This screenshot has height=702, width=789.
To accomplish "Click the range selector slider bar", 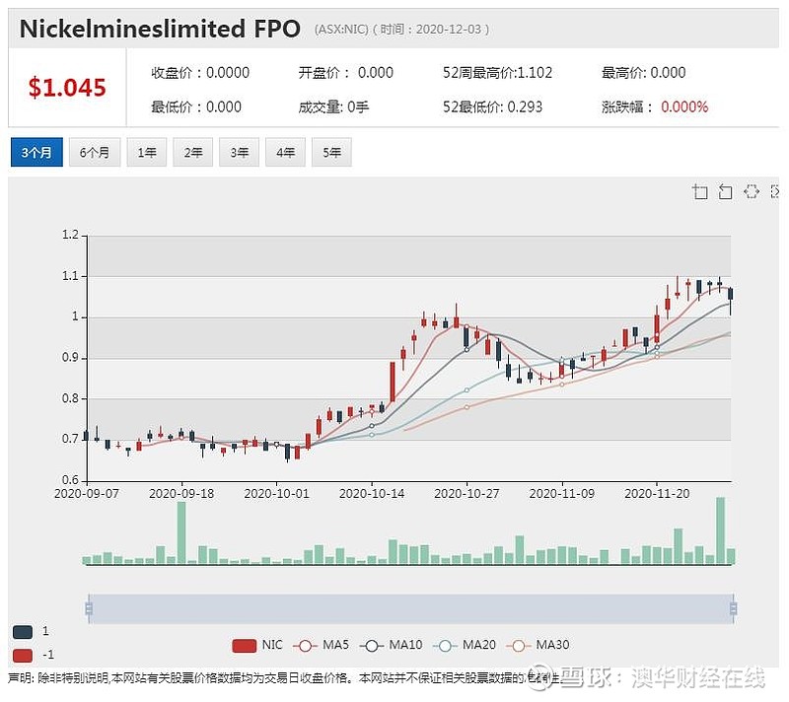I will 411,608.
